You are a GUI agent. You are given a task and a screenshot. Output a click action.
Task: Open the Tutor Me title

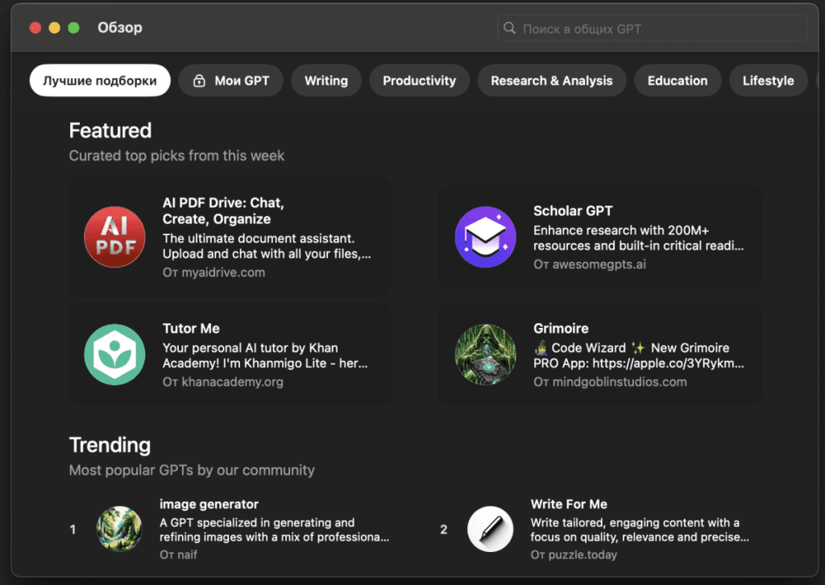click(191, 328)
